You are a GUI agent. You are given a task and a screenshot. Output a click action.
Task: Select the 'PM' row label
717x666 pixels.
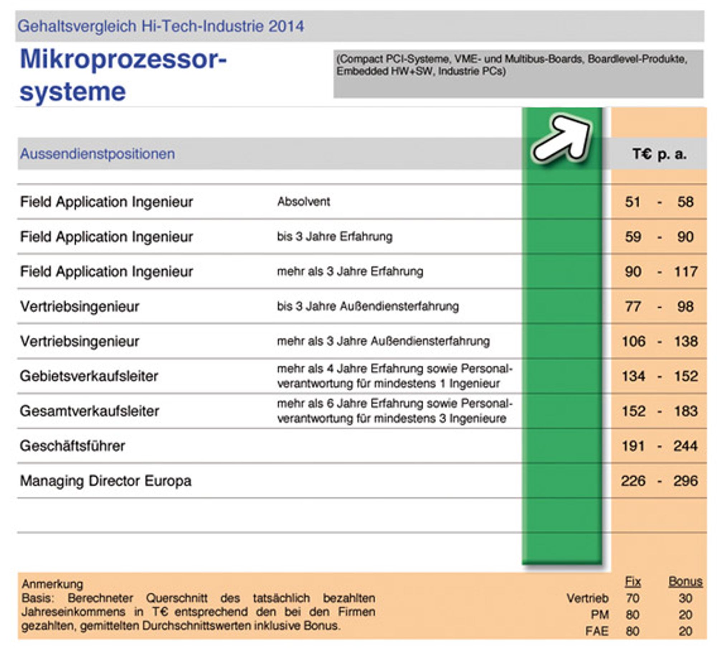coord(600,614)
